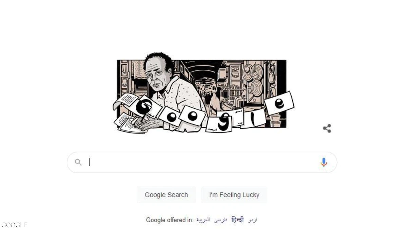Click the magnifying glass in search bar

[78, 162]
